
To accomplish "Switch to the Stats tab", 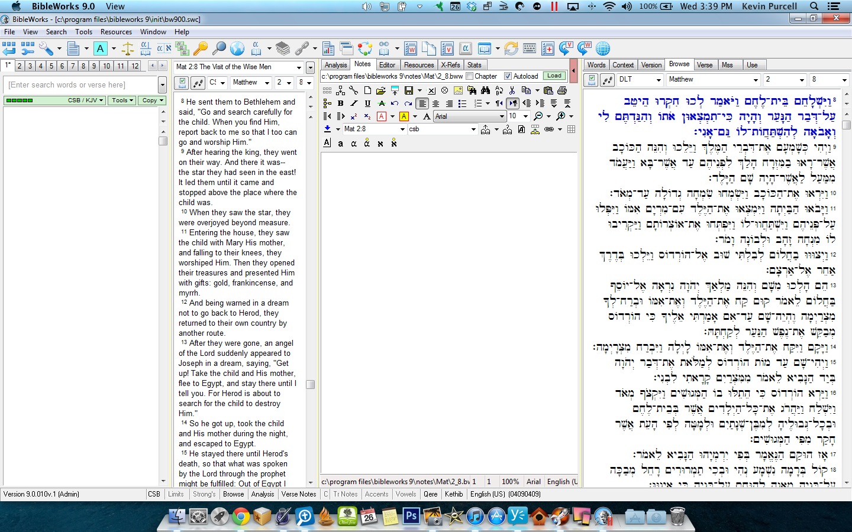I will click(475, 65).
